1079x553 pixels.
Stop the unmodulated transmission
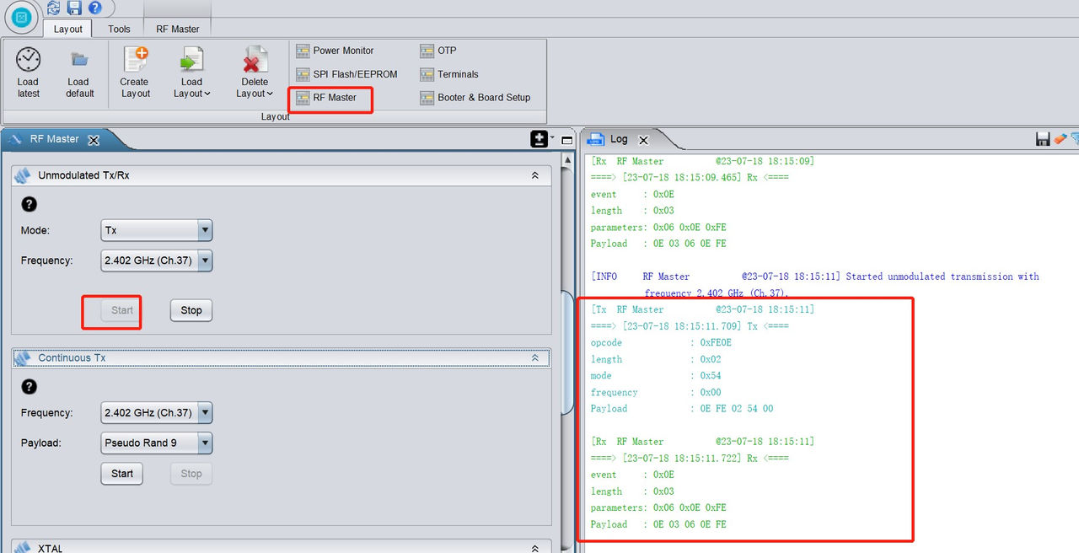[x=191, y=310]
